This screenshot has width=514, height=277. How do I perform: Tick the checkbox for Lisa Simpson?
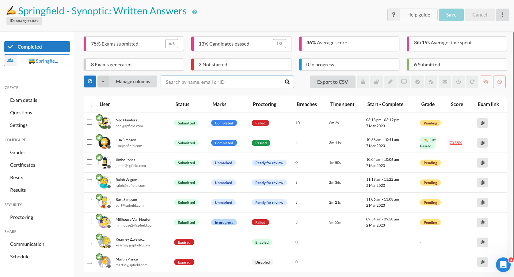point(89,142)
